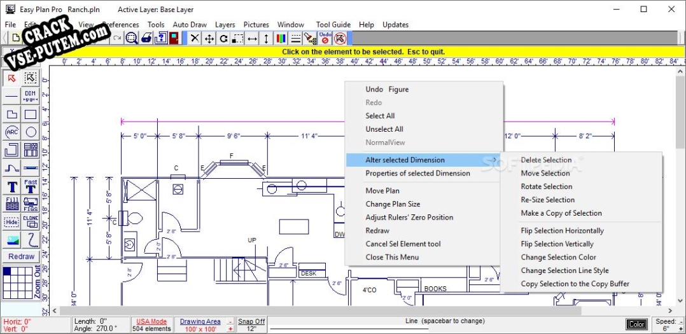Click the Undo disable toolbar icon
686x334 pixels.
click(325, 38)
